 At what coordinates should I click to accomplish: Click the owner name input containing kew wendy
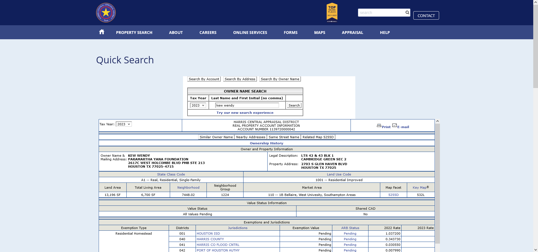[247, 105]
